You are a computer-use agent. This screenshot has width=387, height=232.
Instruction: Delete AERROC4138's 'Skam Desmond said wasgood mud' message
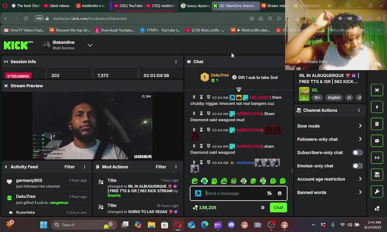coord(194,113)
